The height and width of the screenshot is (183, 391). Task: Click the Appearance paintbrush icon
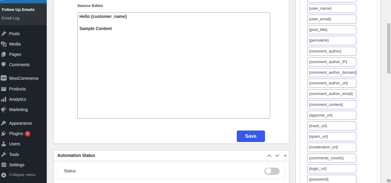click(4, 123)
